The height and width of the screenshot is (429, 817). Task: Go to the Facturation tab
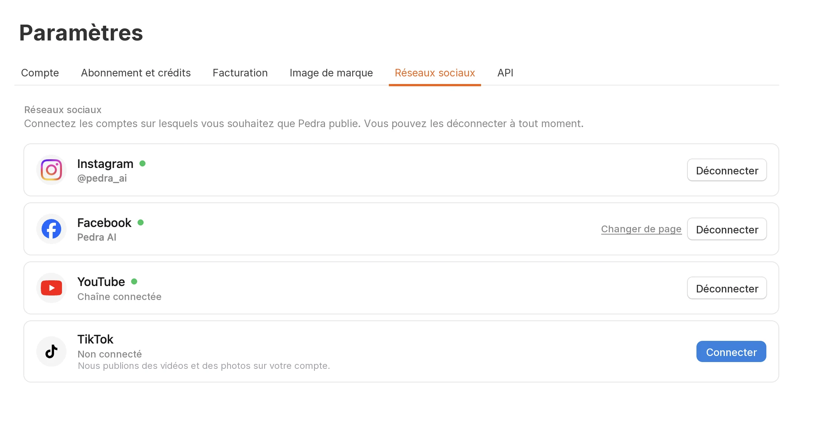click(x=240, y=73)
